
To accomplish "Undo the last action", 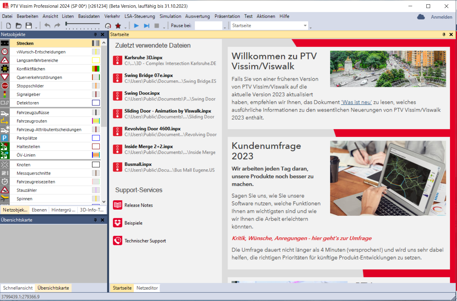I will (x=47, y=26).
